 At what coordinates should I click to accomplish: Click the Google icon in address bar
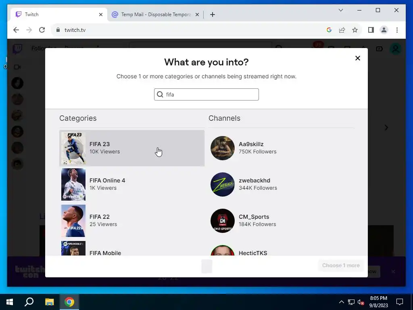[329, 30]
